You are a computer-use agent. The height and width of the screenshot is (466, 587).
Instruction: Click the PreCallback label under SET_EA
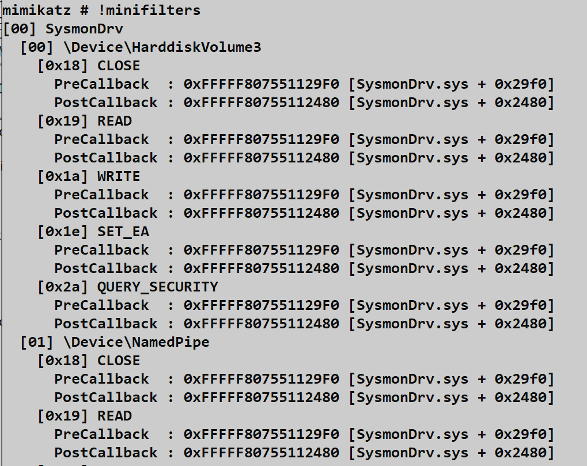coord(101,250)
